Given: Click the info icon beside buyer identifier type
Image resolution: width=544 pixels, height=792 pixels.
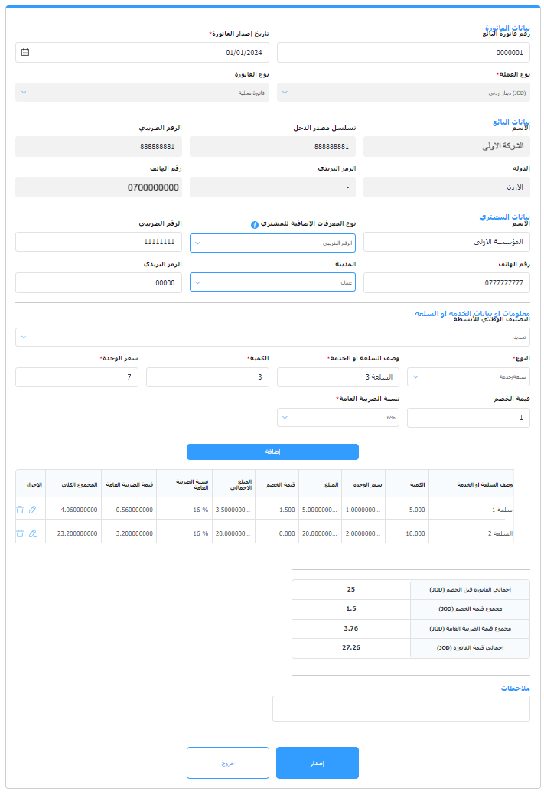Looking at the screenshot, I should click(255, 225).
